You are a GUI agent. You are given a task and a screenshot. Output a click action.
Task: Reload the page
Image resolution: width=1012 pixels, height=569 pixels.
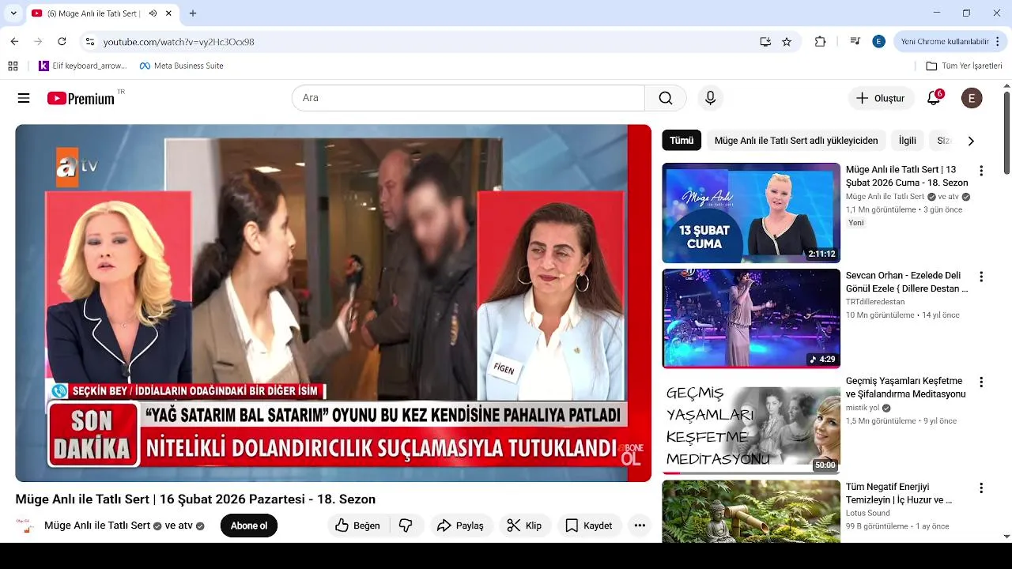coord(62,42)
